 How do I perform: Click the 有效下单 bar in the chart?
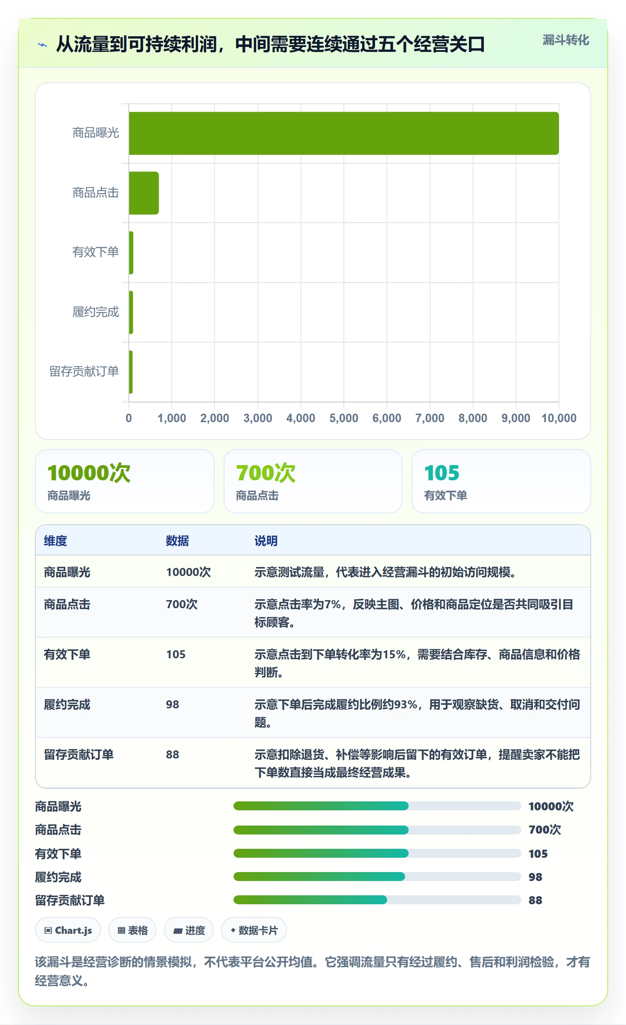pyautogui.click(x=131, y=253)
